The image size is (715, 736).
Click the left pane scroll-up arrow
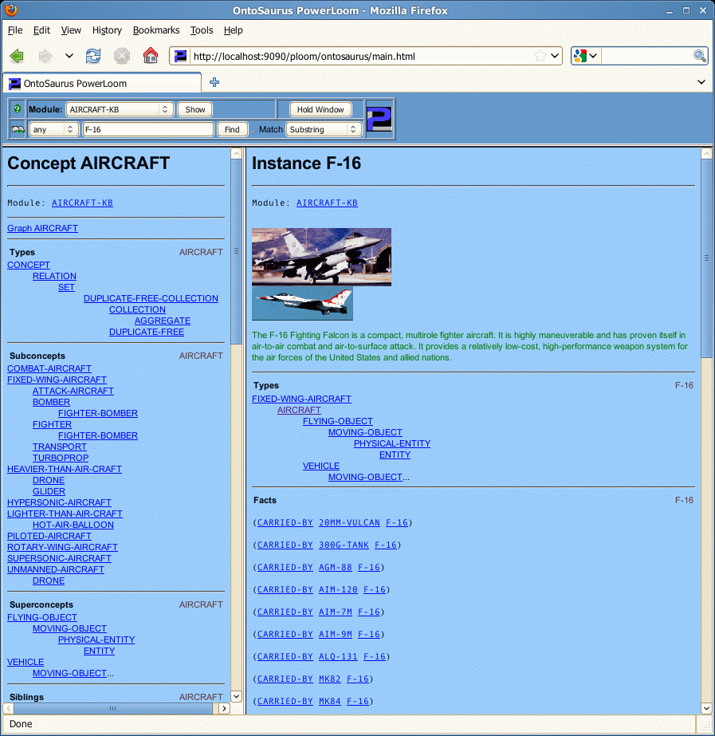tap(237, 153)
